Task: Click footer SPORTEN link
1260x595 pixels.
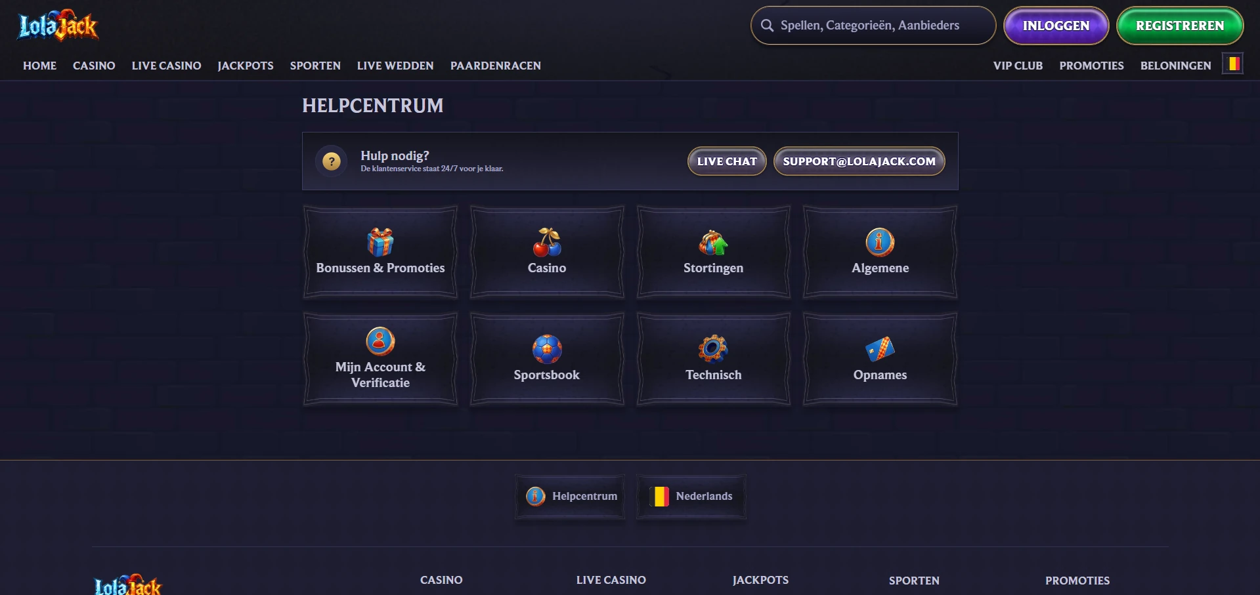Action: 914,581
